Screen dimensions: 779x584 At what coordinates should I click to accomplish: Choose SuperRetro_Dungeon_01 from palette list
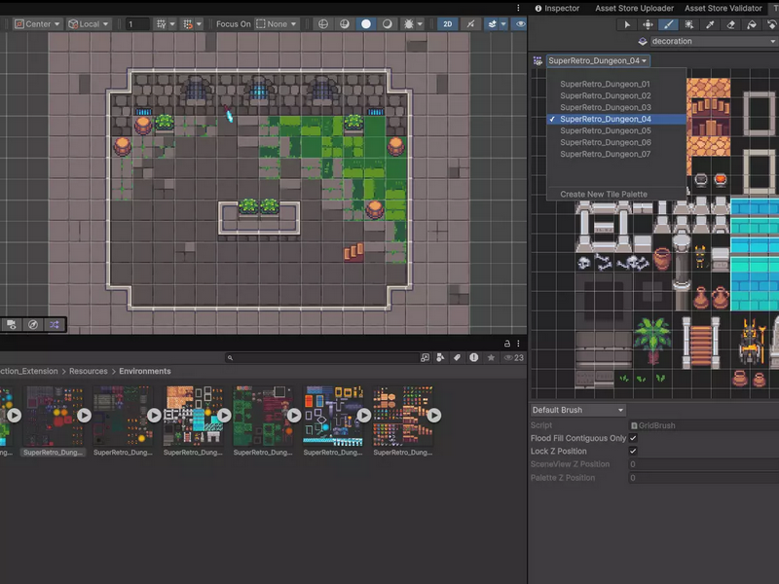pyautogui.click(x=605, y=84)
